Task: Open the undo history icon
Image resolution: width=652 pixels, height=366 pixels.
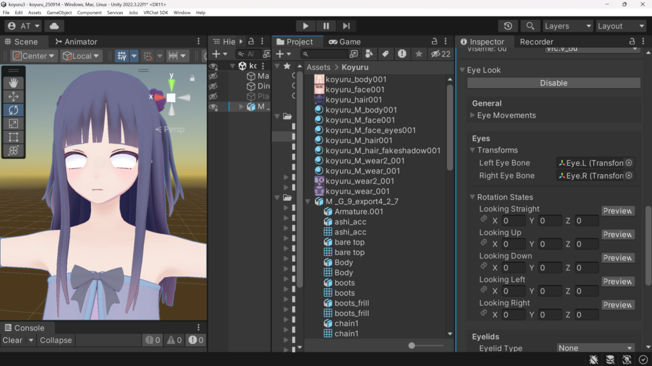Action: [507, 26]
